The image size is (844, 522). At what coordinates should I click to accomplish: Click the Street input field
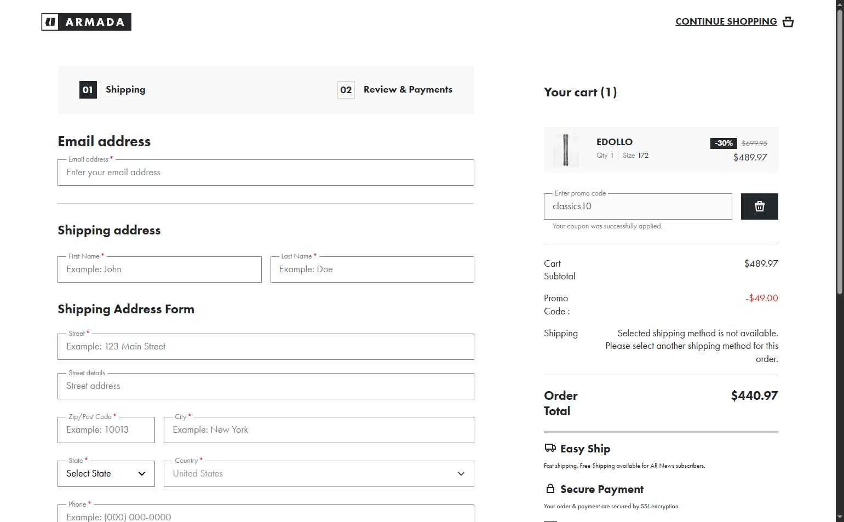266,347
